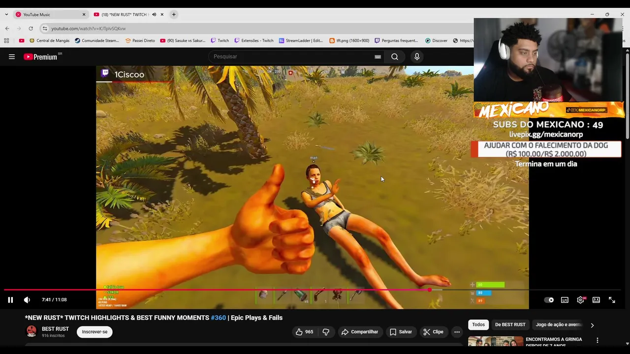Open the Discover bookmark

(x=436, y=41)
